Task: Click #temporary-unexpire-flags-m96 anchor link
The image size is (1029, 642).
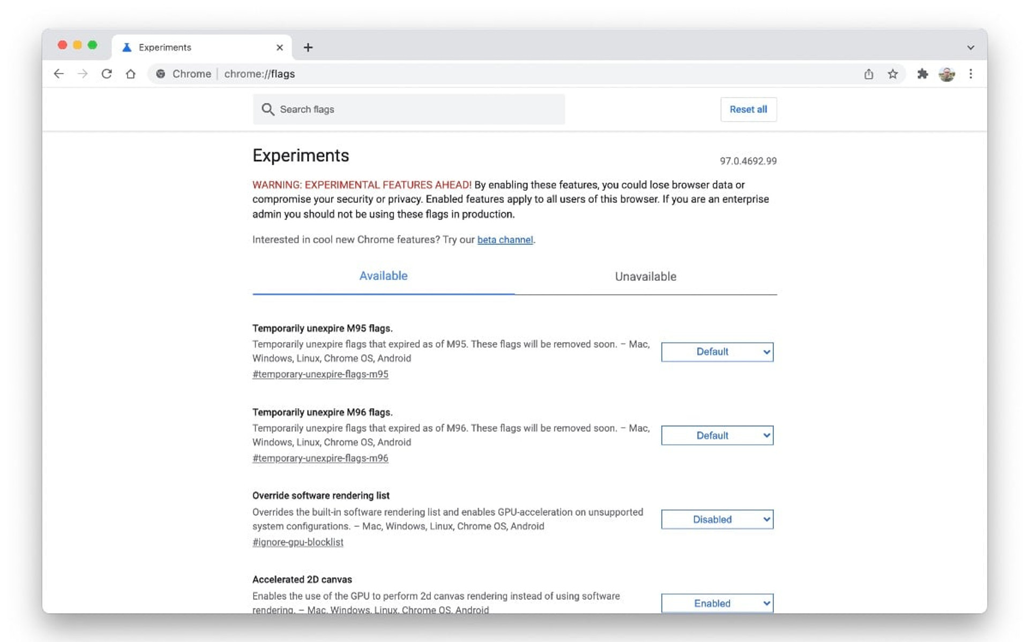Action: pyautogui.click(x=320, y=458)
